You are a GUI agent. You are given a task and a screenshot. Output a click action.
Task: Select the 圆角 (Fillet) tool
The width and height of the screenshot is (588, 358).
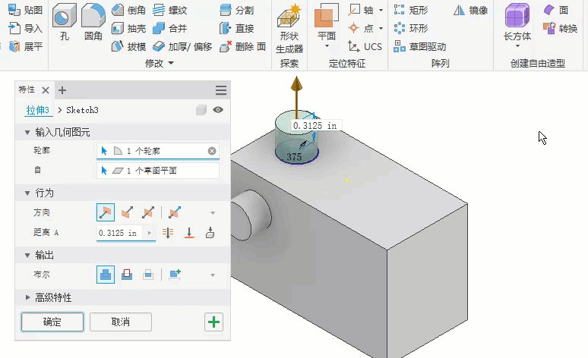point(93,22)
